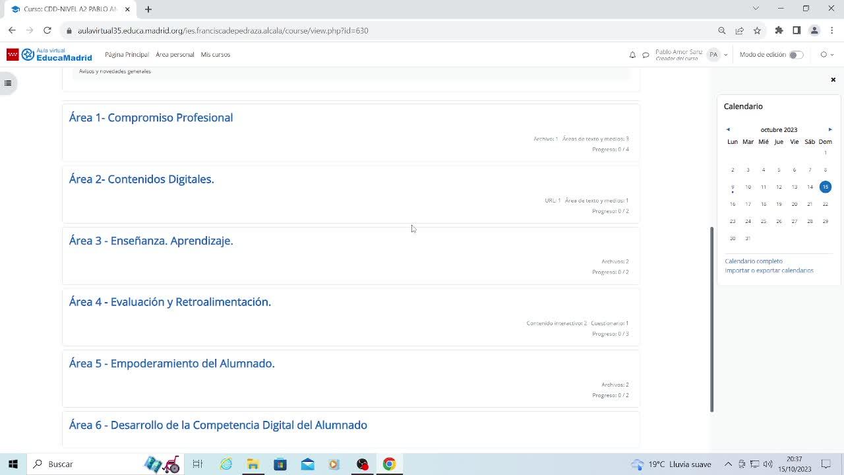Open Área 1- Compromiso Profesional section
Image resolution: width=844 pixels, height=475 pixels.
tap(151, 117)
